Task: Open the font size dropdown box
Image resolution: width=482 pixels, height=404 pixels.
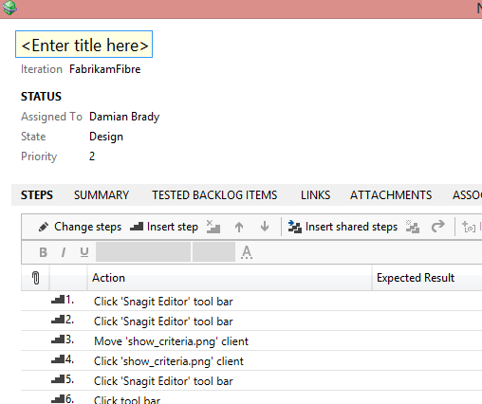Action: click(x=213, y=252)
